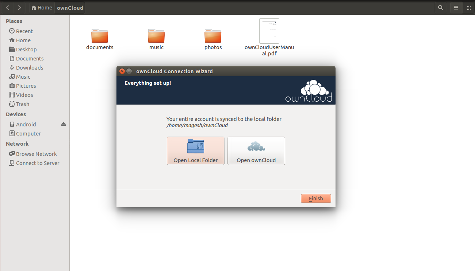Click the Music note icon in the sidebar

[x=12, y=76]
